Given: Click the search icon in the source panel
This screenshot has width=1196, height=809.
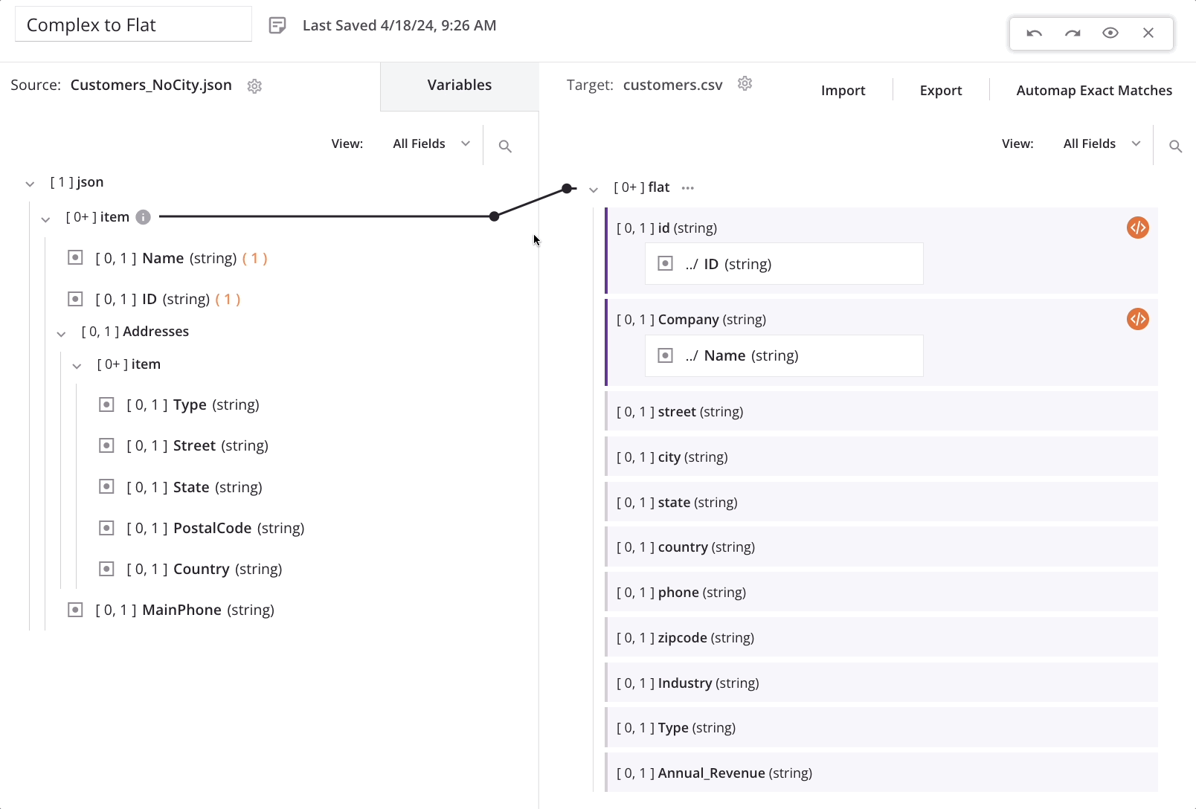Looking at the screenshot, I should 505,146.
